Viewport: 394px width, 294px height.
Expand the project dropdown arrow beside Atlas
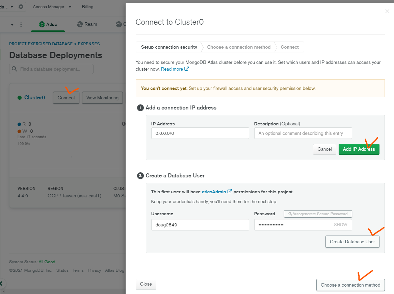coord(12,25)
